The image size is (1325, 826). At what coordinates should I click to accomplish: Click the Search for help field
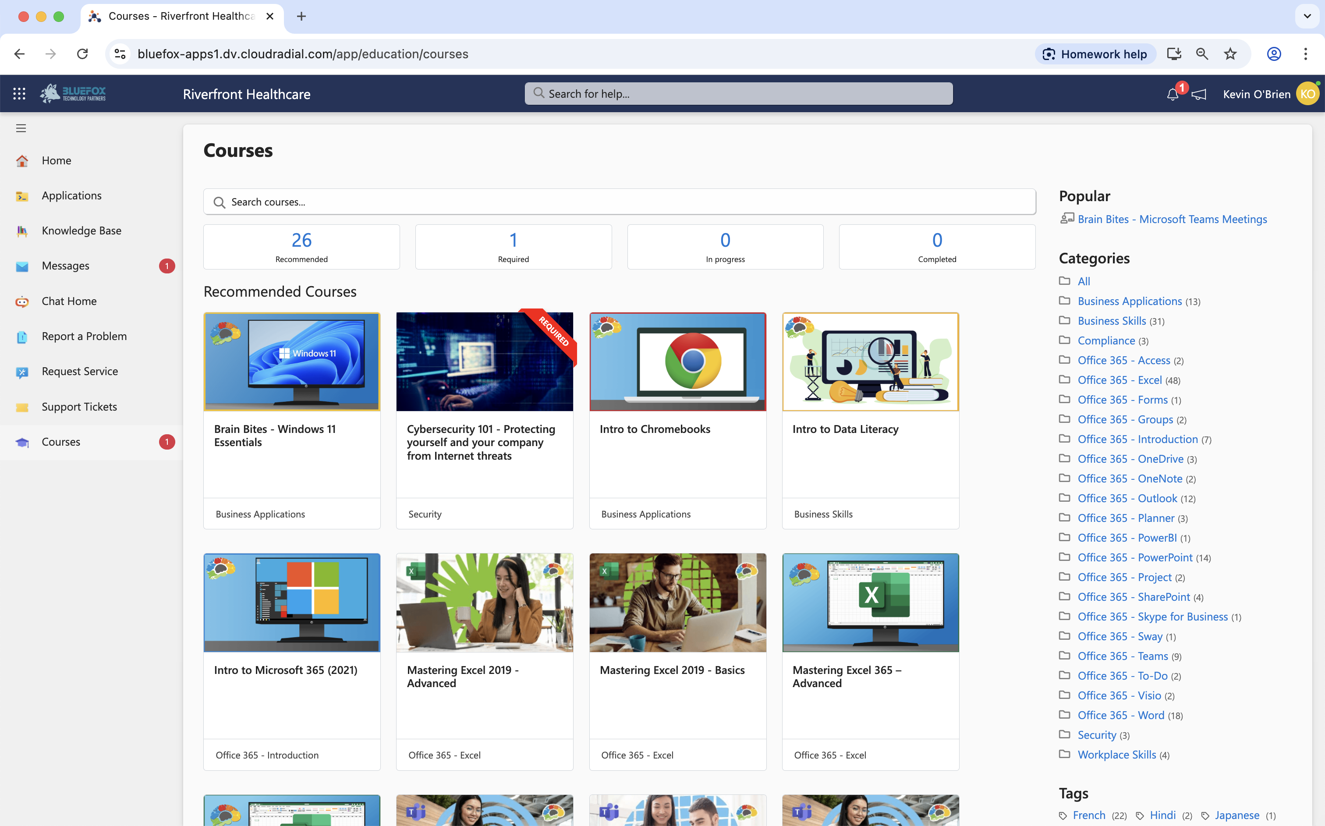click(x=738, y=94)
